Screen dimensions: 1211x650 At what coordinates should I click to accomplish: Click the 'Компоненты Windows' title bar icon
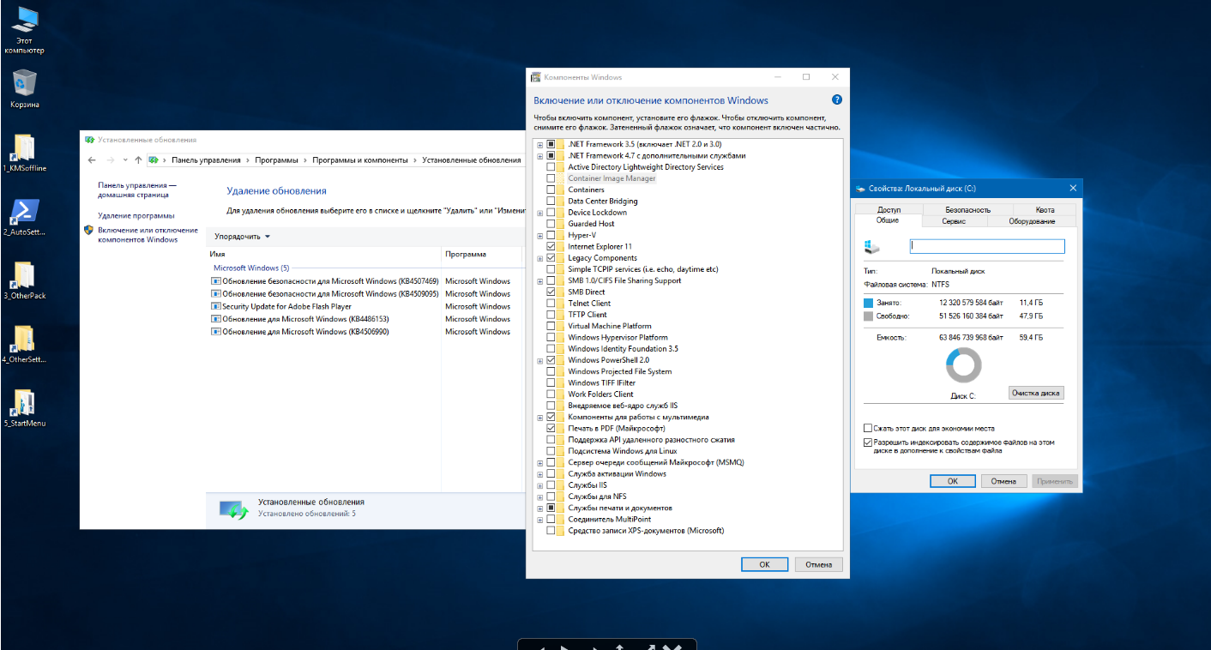tap(536, 77)
